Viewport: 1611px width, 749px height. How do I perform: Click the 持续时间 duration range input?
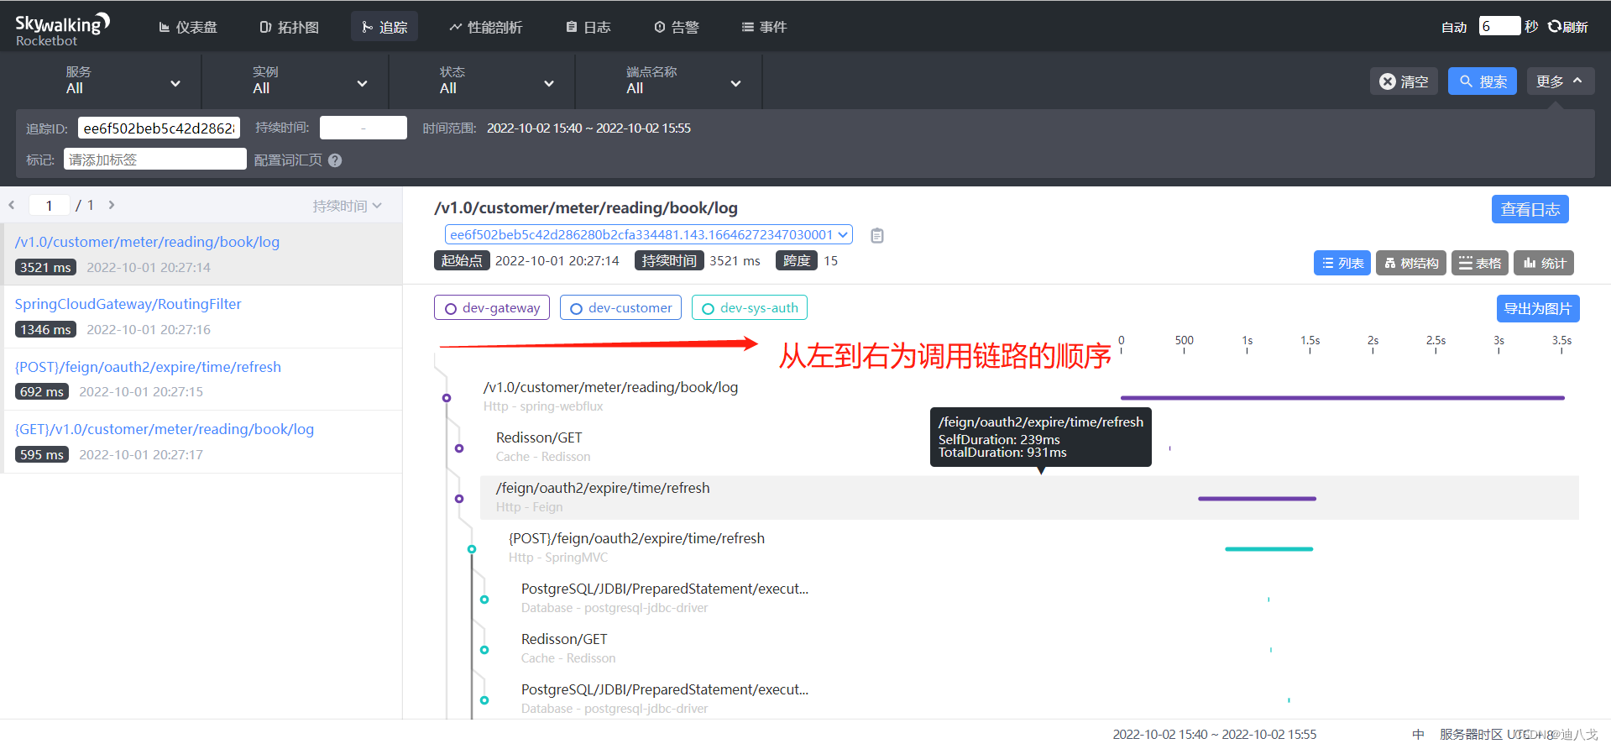coord(363,128)
